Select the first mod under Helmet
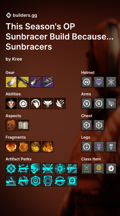 click(87, 82)
